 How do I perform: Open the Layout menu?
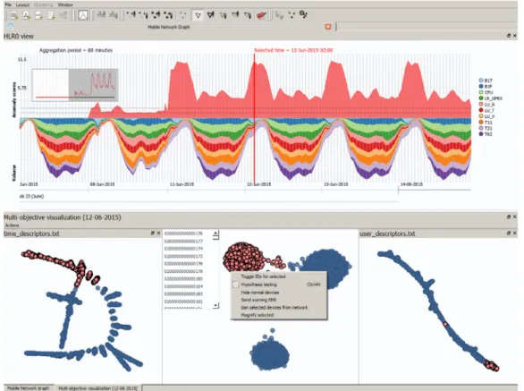point(22,4)
